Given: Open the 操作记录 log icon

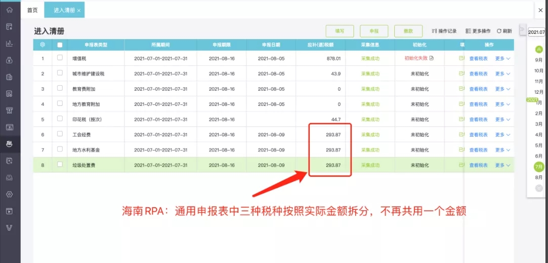Looking at the screenshot, I should 435,31.
